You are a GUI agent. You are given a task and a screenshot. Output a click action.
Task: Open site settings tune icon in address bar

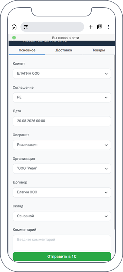(x=26, y=27)
